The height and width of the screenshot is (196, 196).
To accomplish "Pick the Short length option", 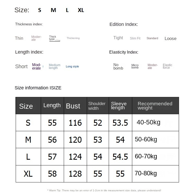I will click(x=21, y=66).
